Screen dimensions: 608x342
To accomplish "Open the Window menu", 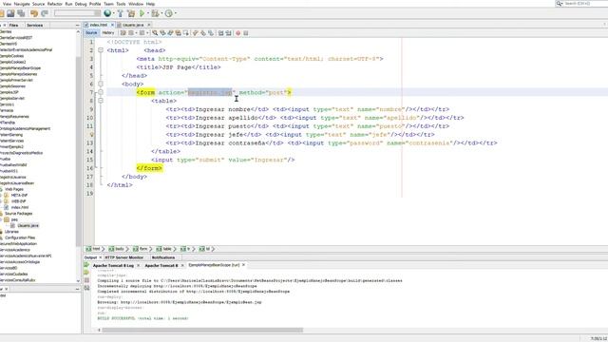I will [136, 4].
